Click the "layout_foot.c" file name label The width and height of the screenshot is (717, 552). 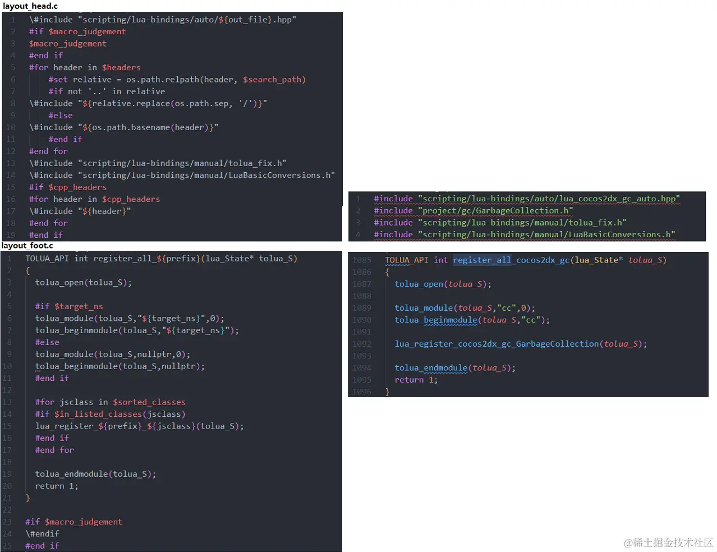click(x=27, y=245)
